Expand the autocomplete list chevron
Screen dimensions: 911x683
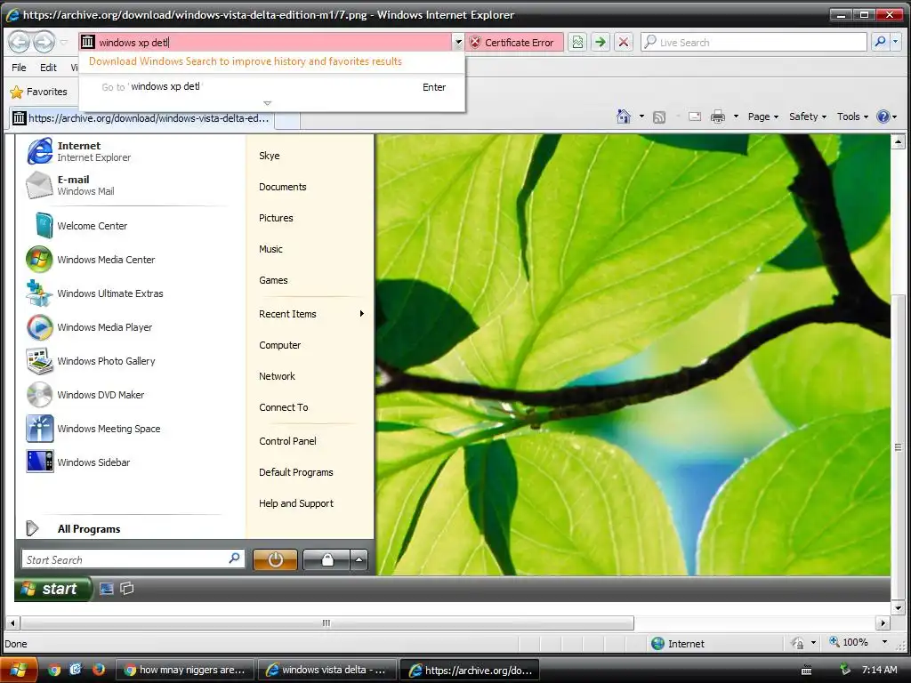click(x=267, y=103)
